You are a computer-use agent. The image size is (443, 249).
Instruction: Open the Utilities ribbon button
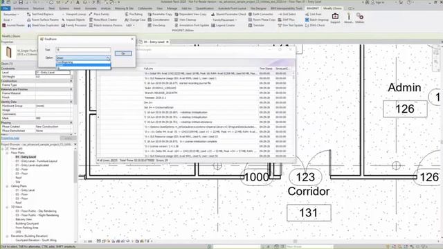click(x=359, y=18)
